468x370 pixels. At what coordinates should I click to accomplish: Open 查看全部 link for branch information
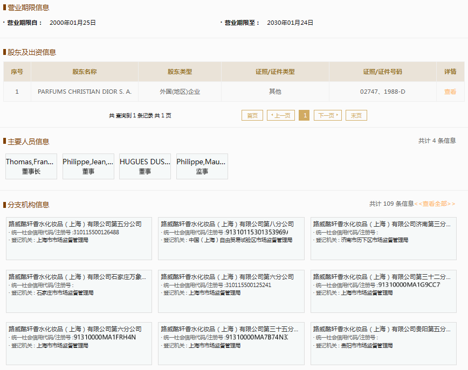pyautogui.click(x=435, y=204)
